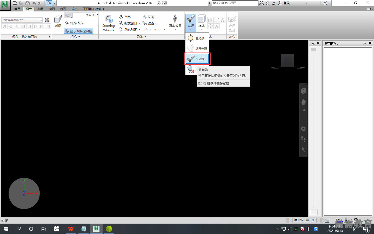
Task: Switch to the 输出 ribbon tab
Action: point(75,9)
